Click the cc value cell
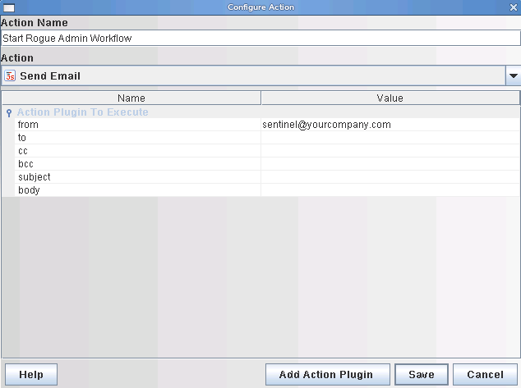 pyautogui.click(x=390, y=151)
